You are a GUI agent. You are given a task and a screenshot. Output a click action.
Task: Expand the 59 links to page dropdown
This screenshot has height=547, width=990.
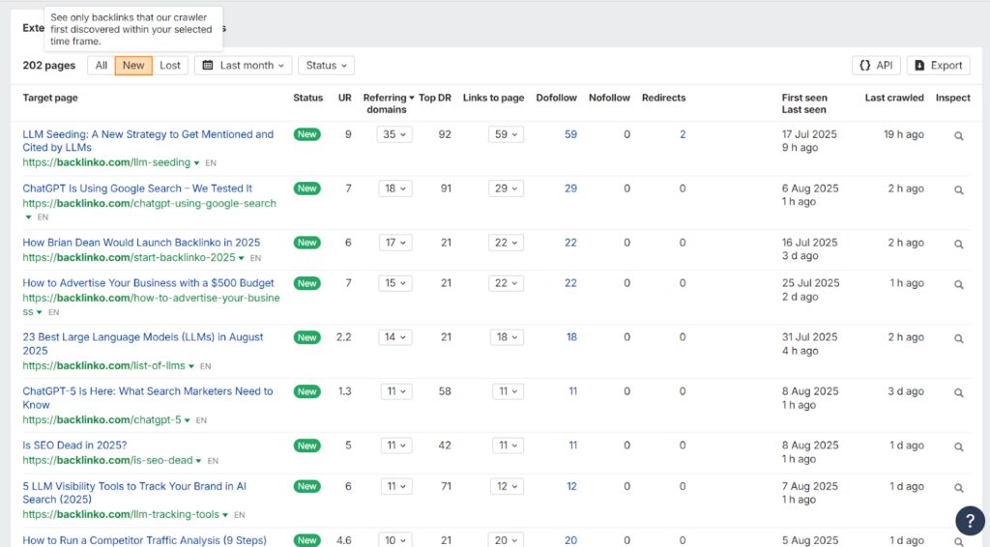[x=506, y=134]
